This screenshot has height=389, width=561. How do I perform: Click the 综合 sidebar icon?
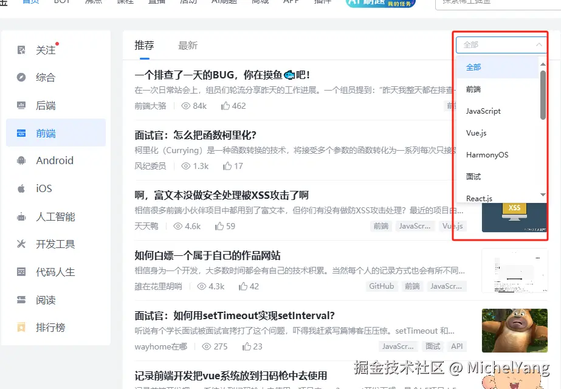20,77
